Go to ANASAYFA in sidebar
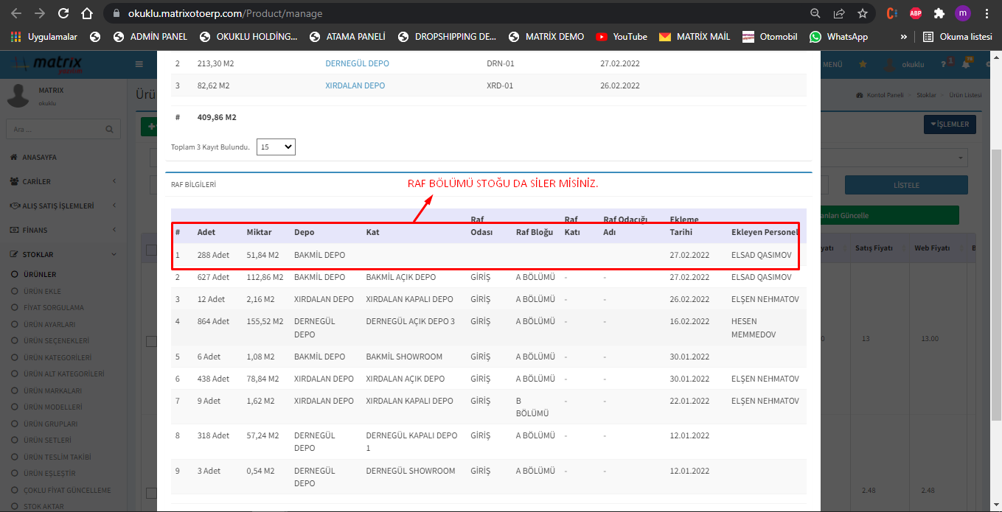Viewport: 1002px width, 512px height. [x=39, y=157]
